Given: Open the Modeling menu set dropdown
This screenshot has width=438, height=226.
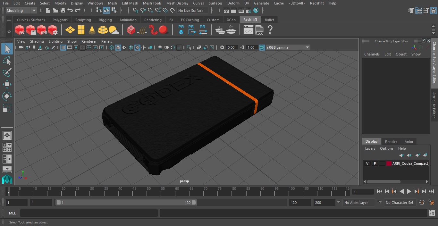Looking at the screenshot, I should 21,11.
